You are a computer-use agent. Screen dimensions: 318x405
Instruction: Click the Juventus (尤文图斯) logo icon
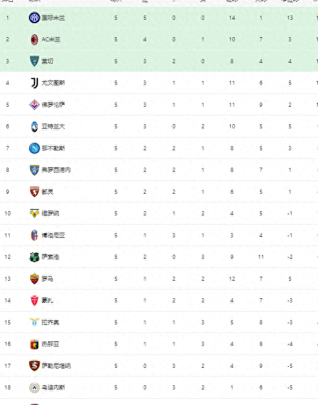point(34,83)
